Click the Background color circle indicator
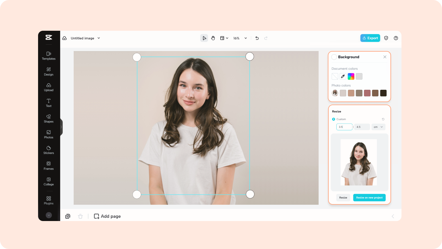Screen dimensions: 442x249 (x=334, y=57)
